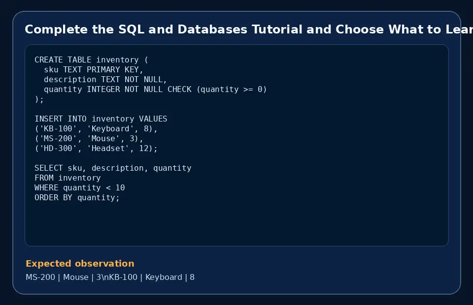Screen dimensions: 473x305
Task: Click the 'SELECT sku, description, quantity' line
Action: click(x=113, y=168)
